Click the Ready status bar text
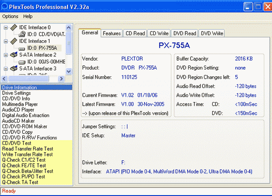The height and width of the screenshot is (196, 272). pos(9,191)
